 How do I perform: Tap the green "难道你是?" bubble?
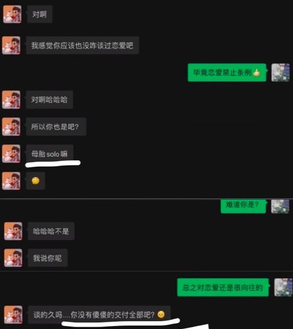(243, 206)
